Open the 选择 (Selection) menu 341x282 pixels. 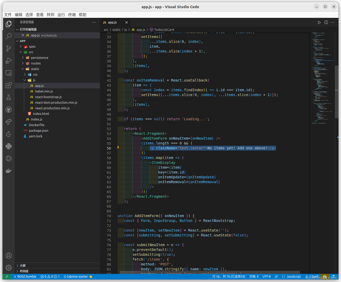click(29, 15)
